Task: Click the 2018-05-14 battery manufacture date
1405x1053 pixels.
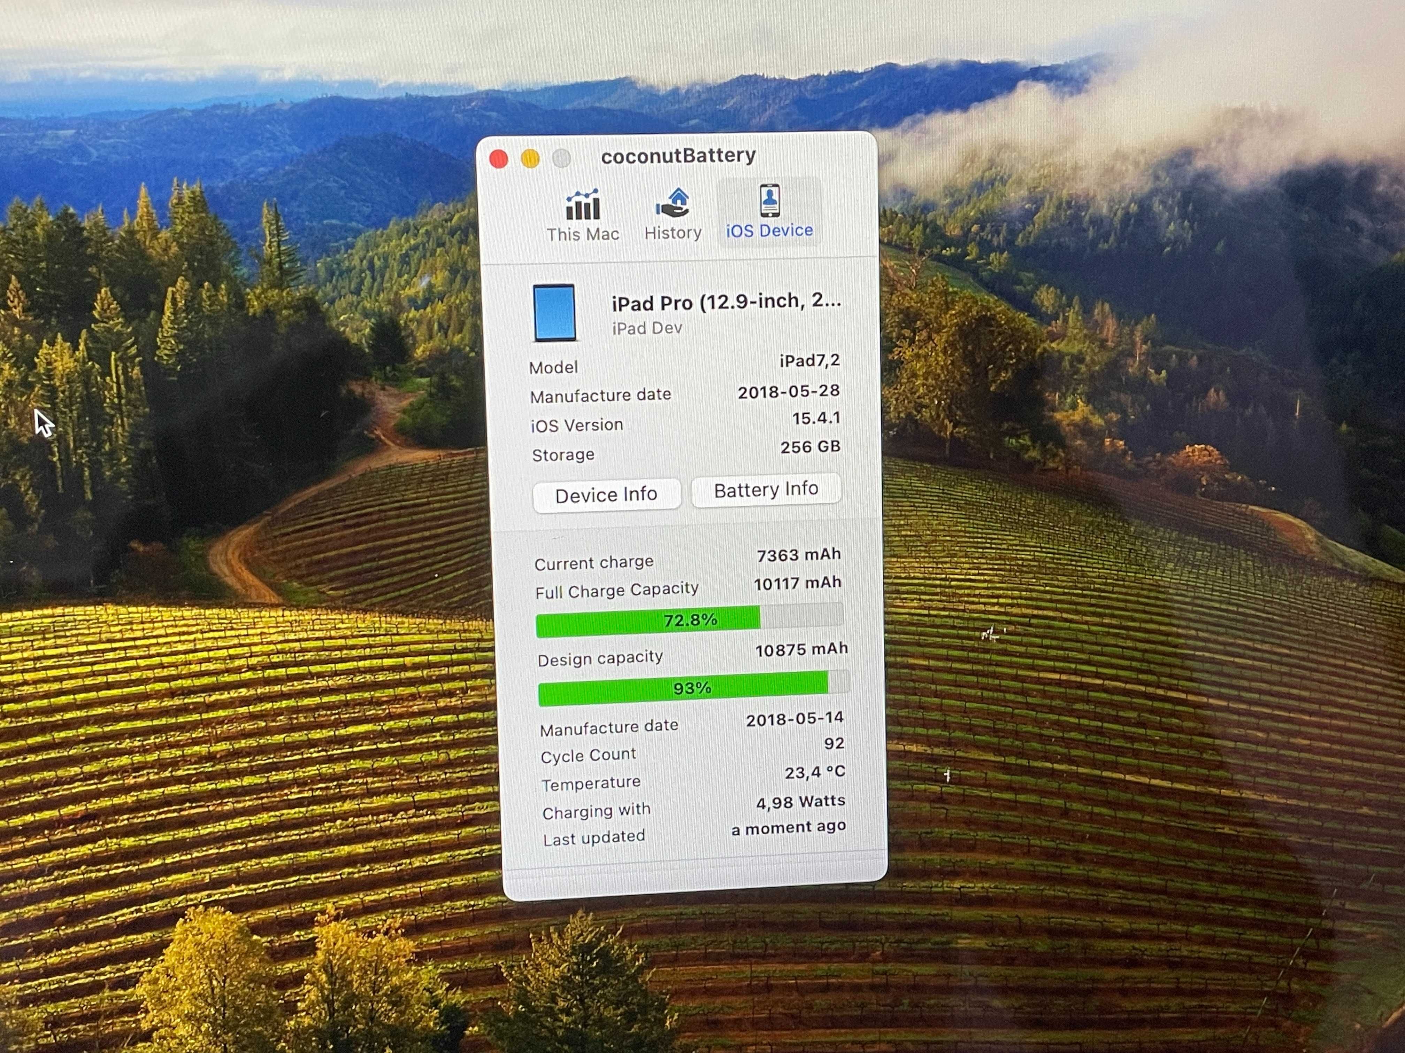Action: point(794,719)
